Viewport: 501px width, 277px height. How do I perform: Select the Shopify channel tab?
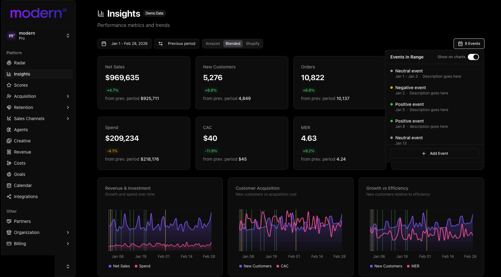click(x=252, y=44)
